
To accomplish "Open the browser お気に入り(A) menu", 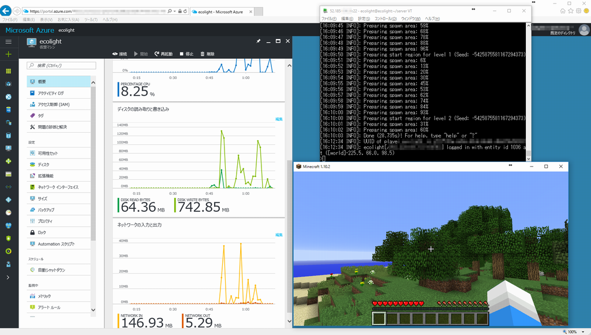I will click(68, 20).
